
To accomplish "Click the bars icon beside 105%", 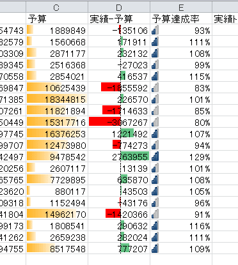I will (155, 191).
